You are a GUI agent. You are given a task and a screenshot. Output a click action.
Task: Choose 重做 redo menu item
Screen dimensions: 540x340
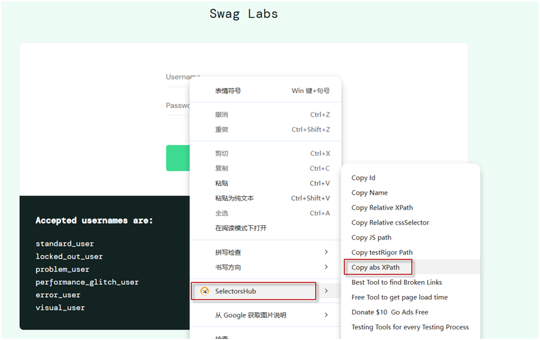[265, 130]
